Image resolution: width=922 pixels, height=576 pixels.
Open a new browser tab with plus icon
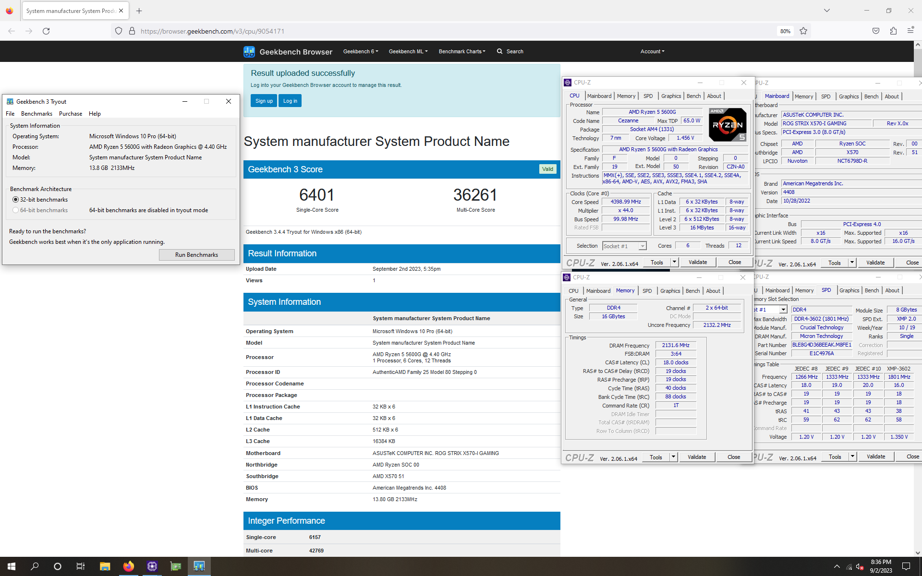click(139, 11)
